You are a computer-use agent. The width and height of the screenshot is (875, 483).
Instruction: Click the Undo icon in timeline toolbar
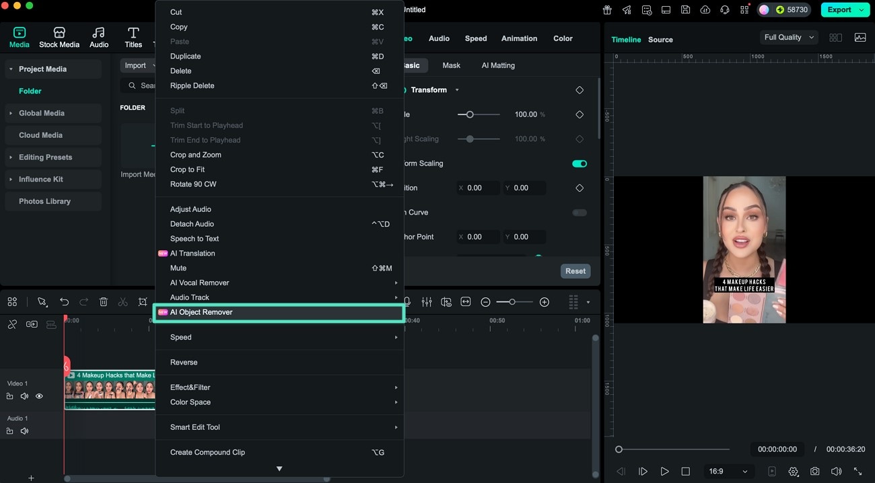(x=65, y=301)
